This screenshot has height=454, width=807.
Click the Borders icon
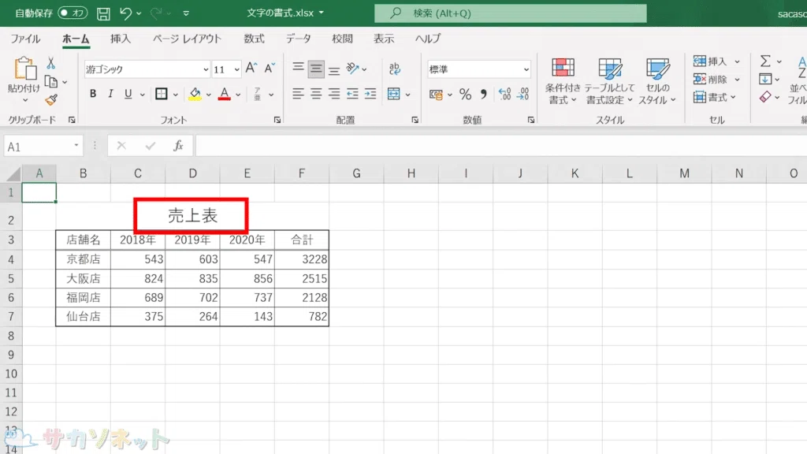(x=162, y=94)
